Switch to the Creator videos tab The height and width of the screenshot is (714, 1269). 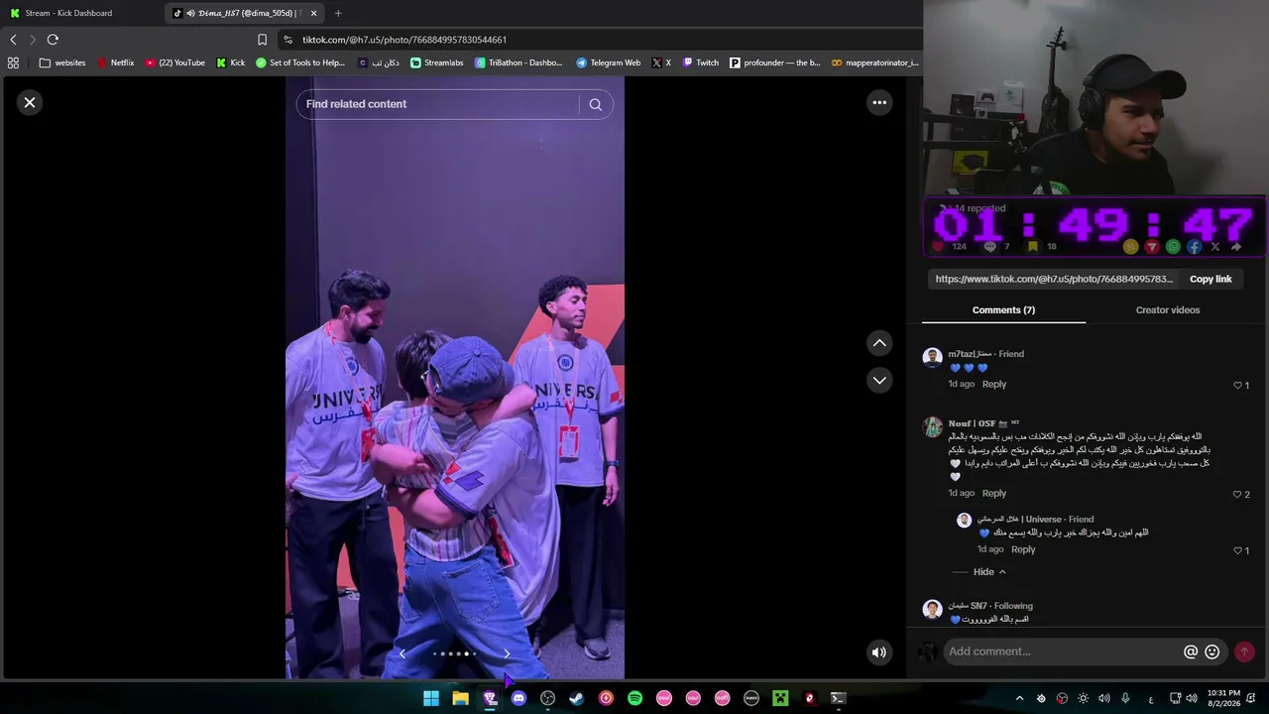1168,310
